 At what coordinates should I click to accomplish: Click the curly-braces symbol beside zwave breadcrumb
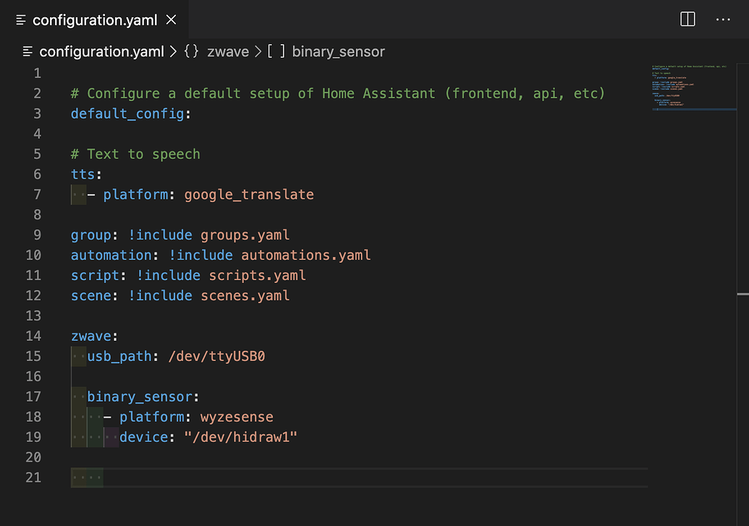click(192, 51)
